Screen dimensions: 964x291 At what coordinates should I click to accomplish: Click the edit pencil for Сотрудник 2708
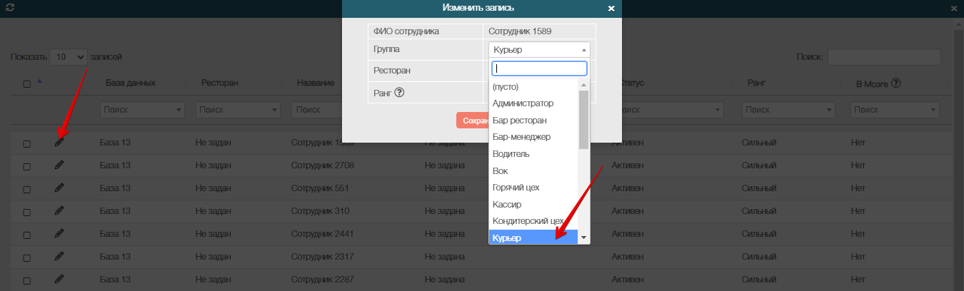click(x=59, y=165)
